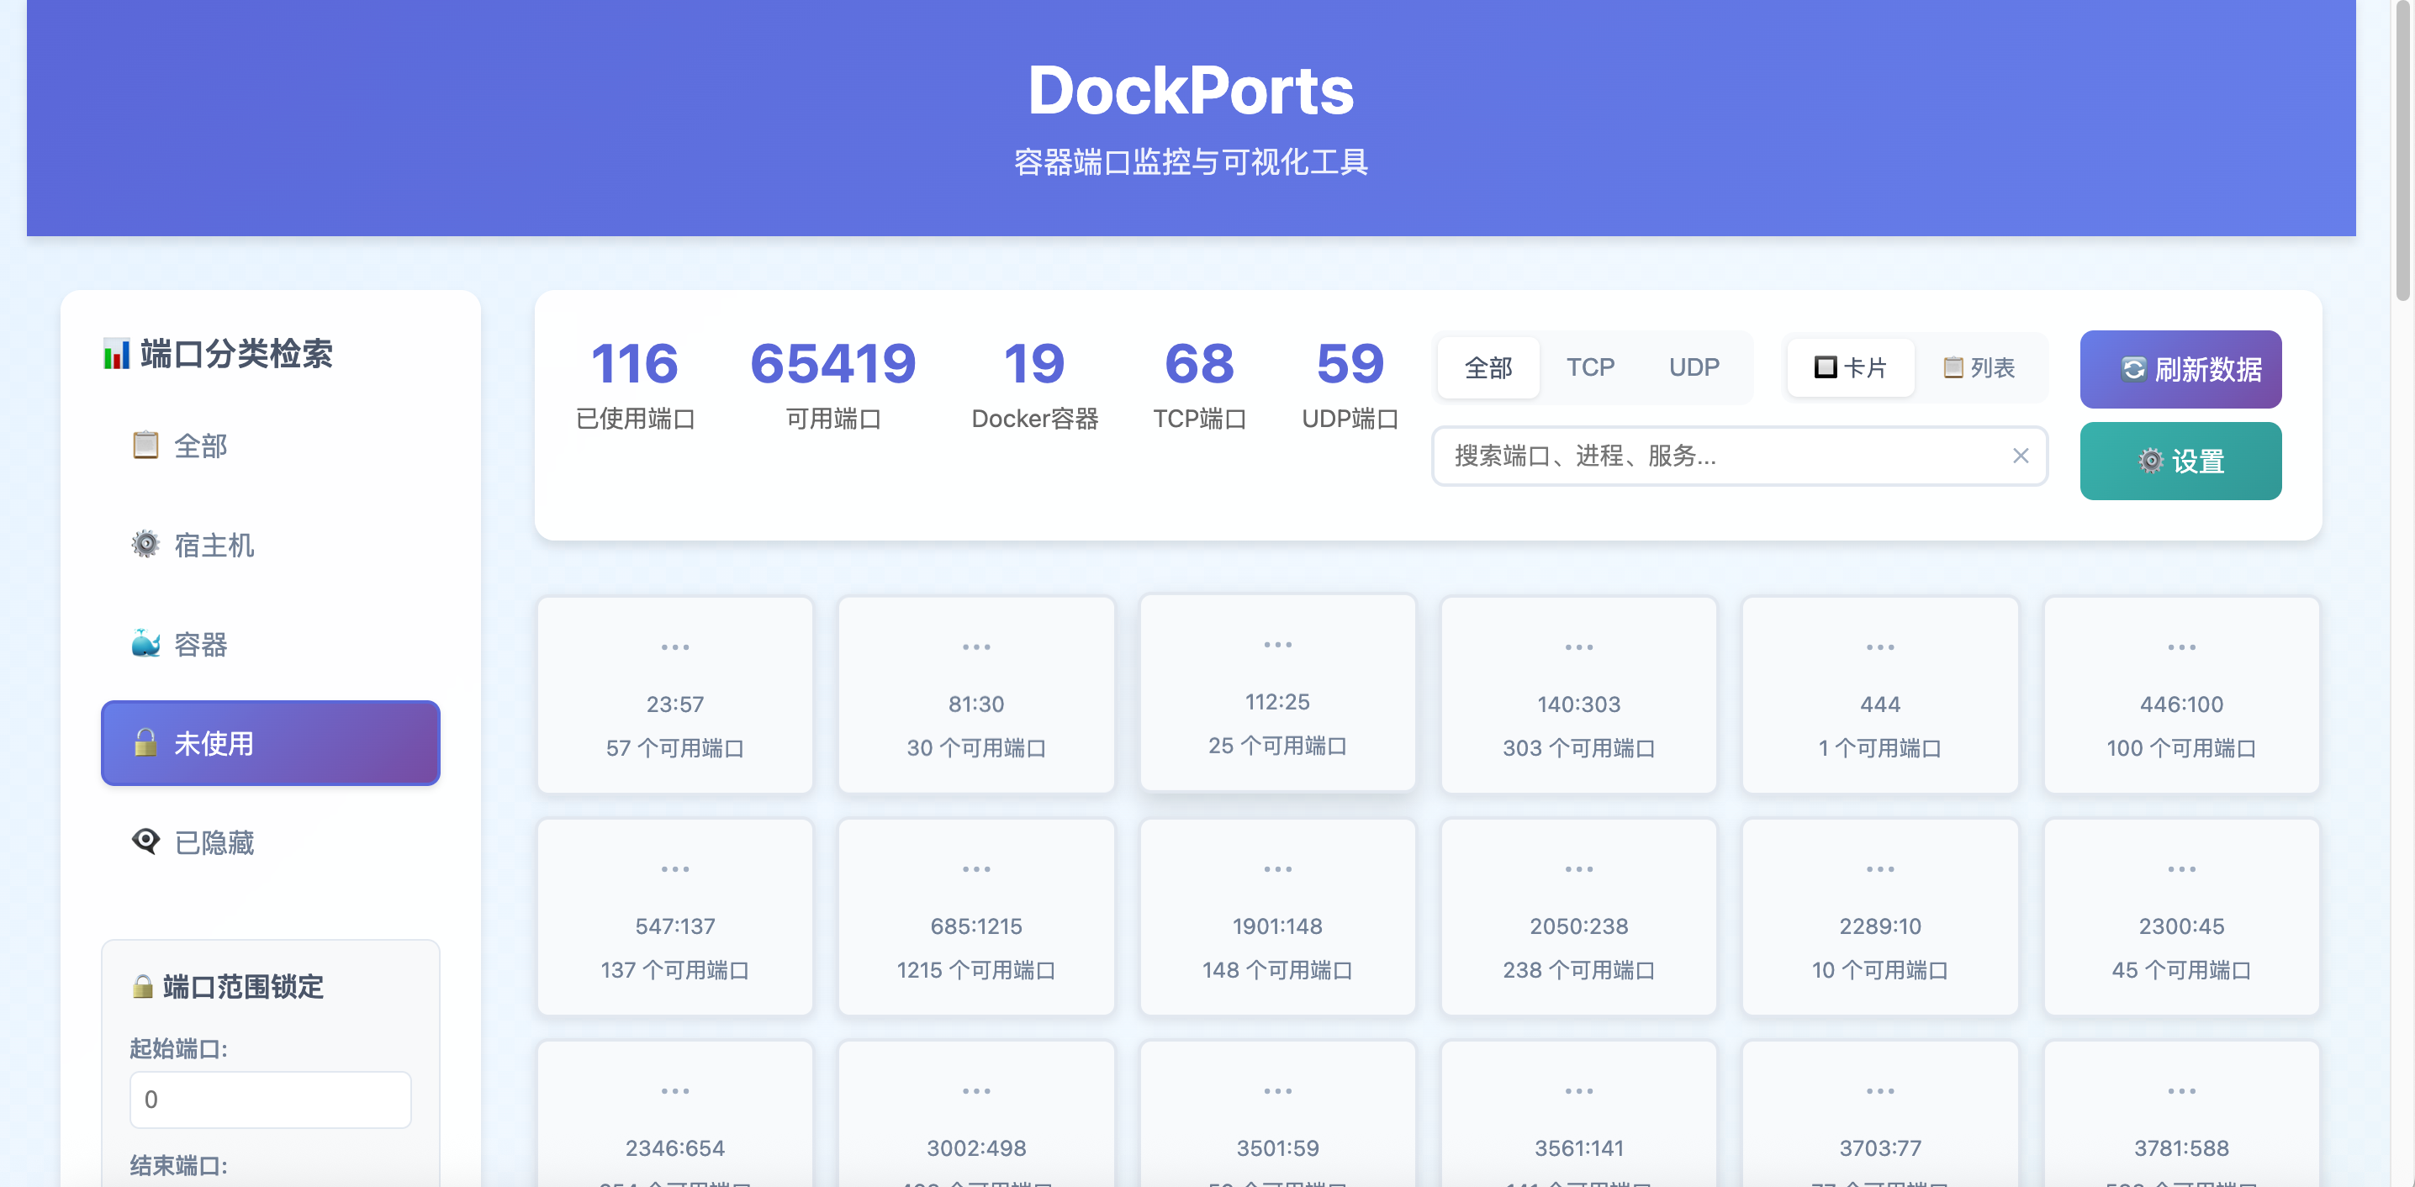Open three-dot menu on 23:57 card
Image resolution: width=2415 pixels, height=1187 pixels.
point(675,647)
